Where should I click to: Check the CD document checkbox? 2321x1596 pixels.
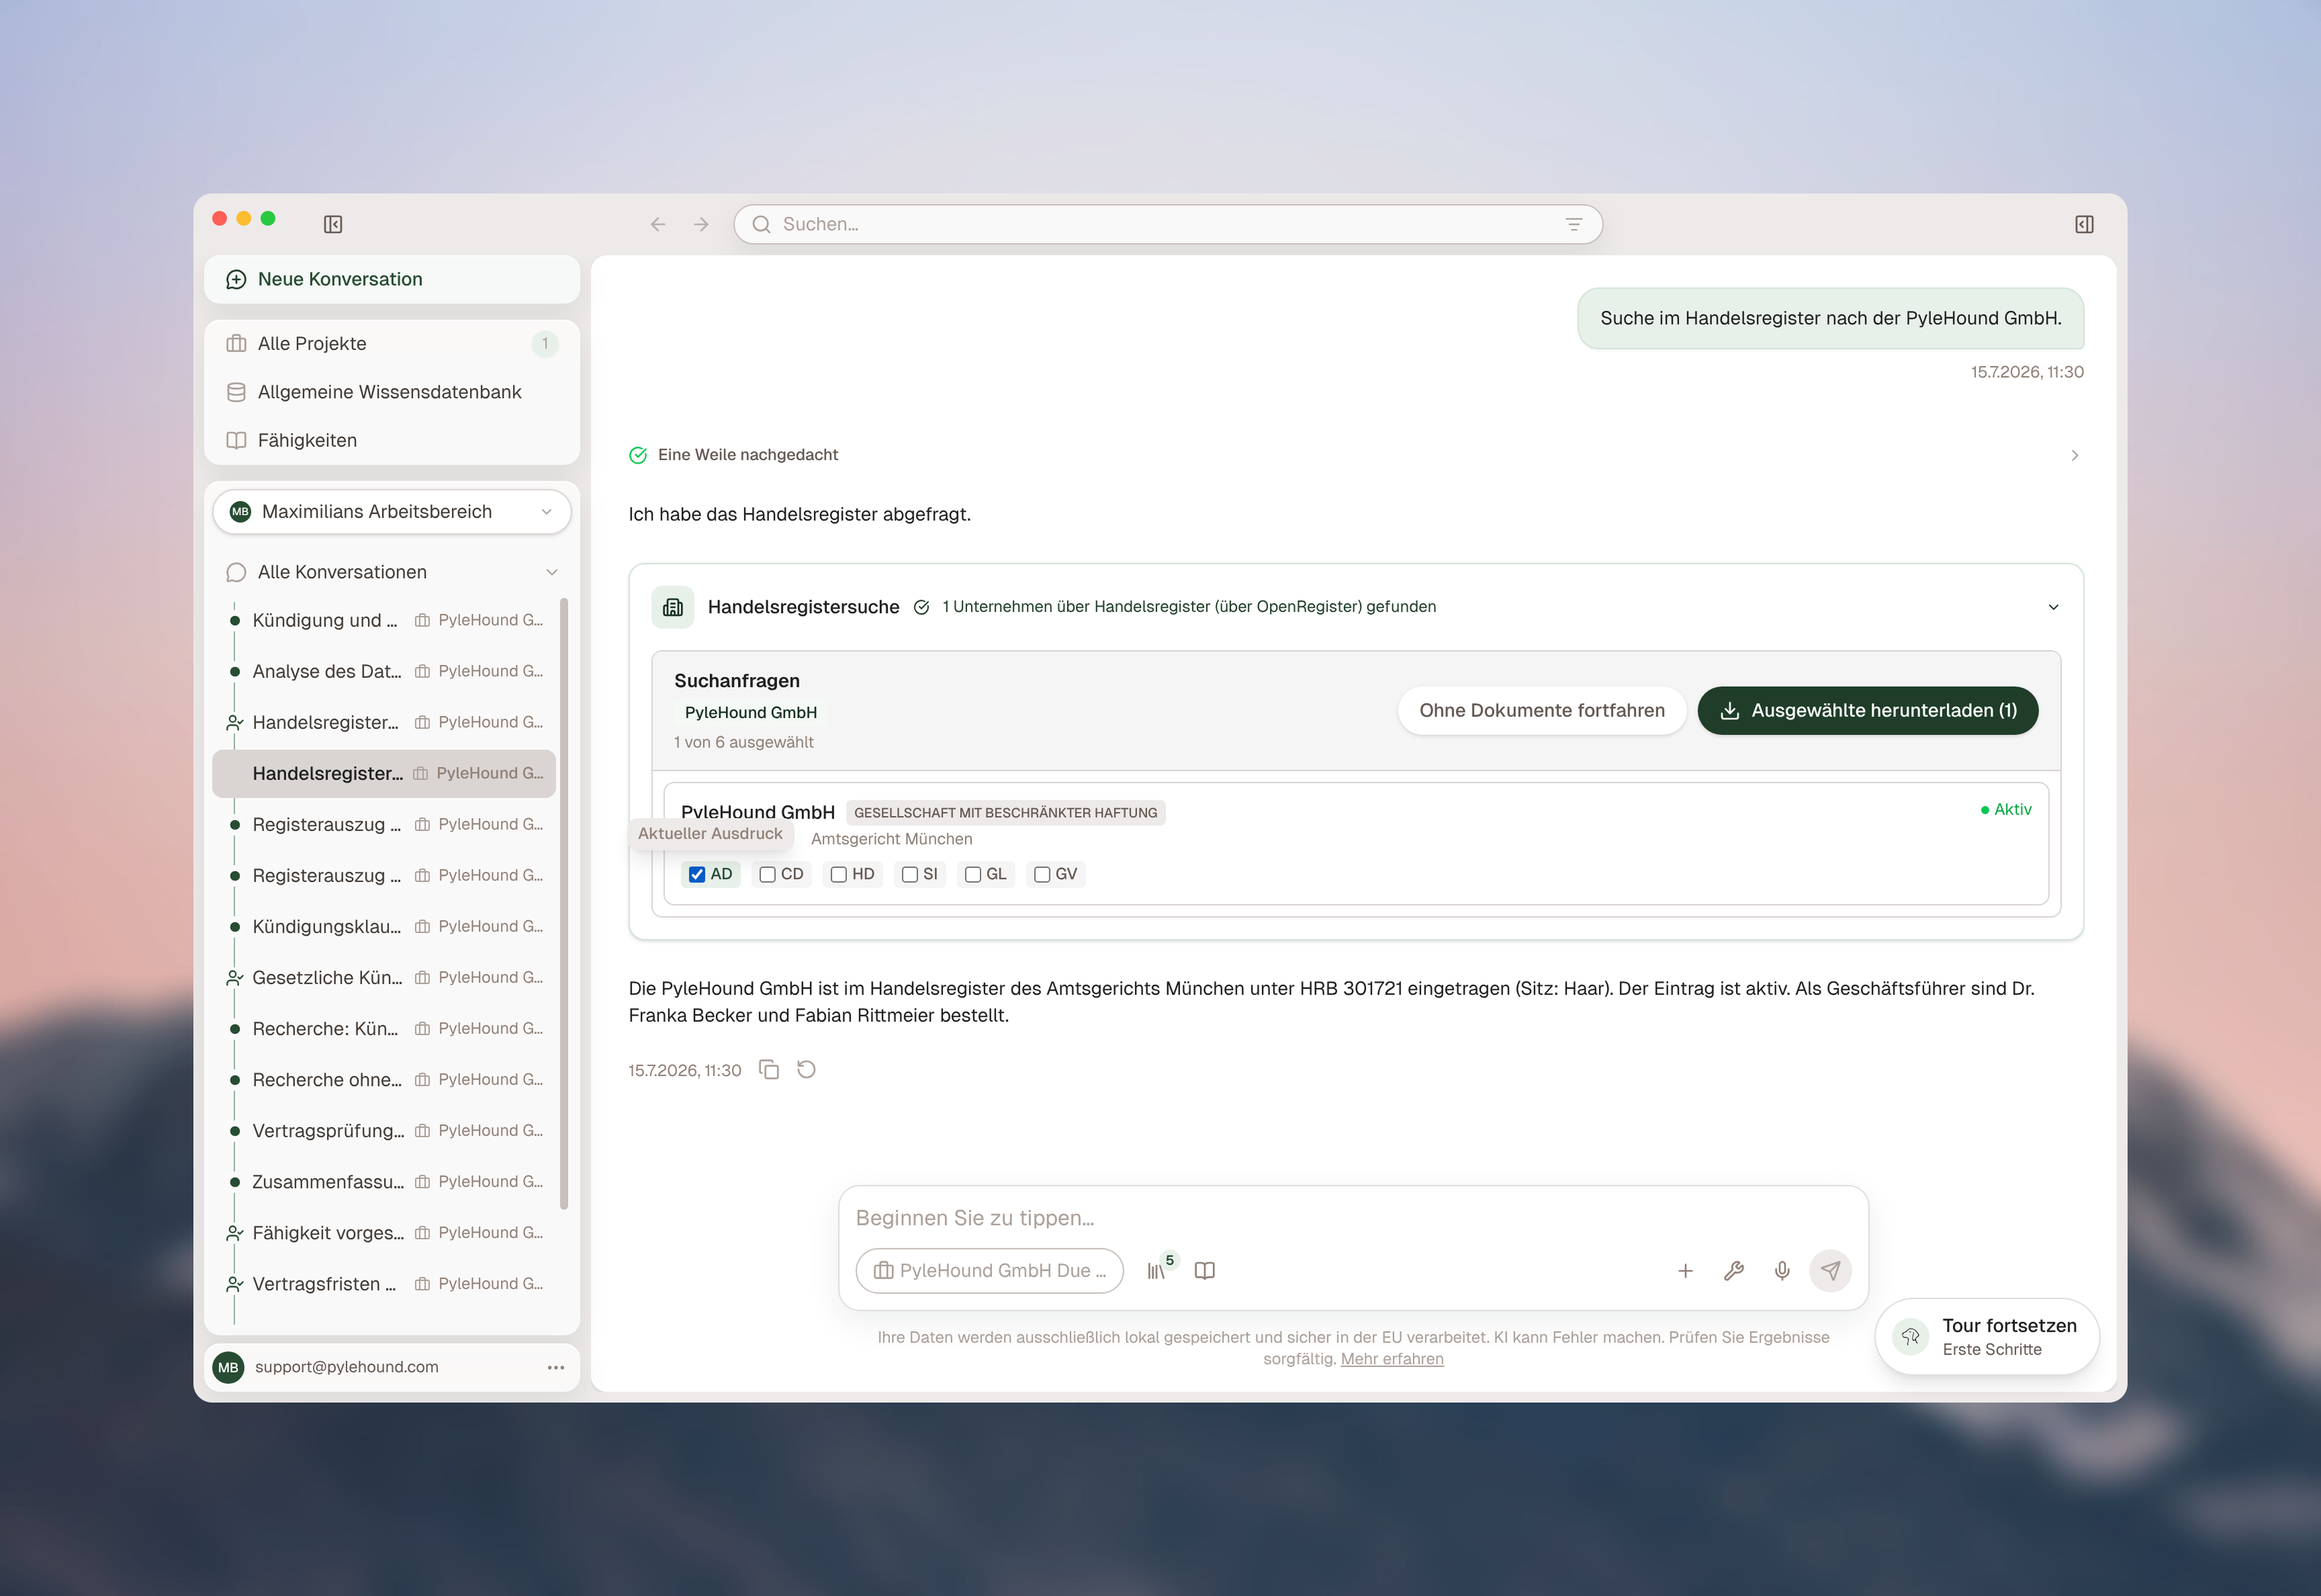click(768, 874)
